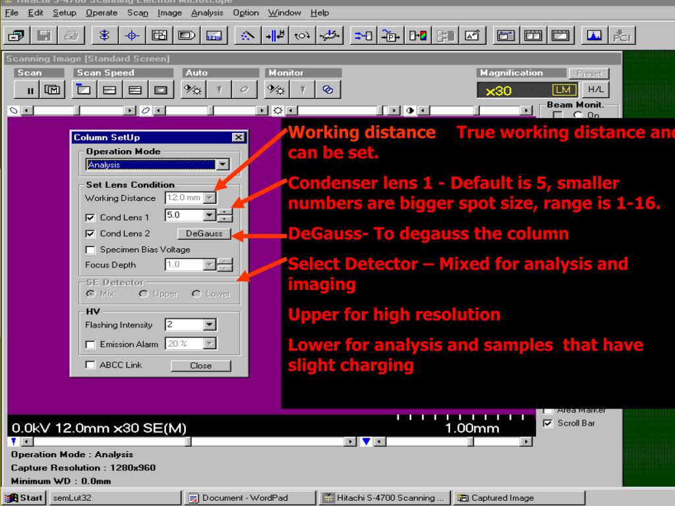This screenshot has height=506, width=675.
Task: Select the fourth Scan Speed icon
Action: pos(161,90)
